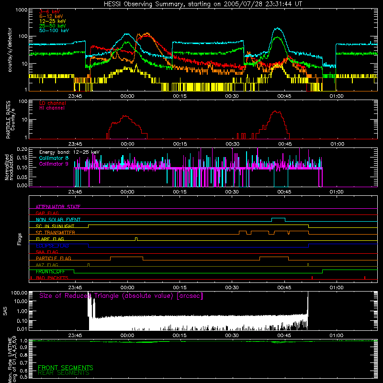This screenshot has height=383, width=383.
Task: Click the 100.00 y-axis value on SAS plot
Action: 19,293
